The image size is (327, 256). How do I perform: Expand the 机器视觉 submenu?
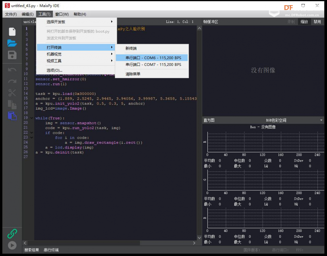tap(76, 54)
